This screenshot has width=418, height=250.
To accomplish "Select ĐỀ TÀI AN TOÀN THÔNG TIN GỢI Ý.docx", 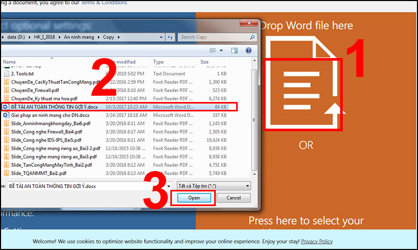I will pos(54,107).
